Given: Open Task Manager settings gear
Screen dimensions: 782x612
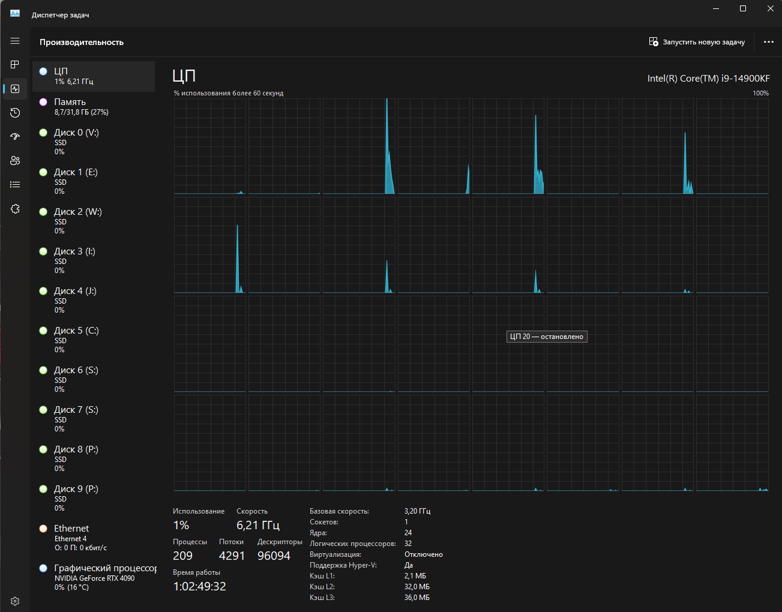Looking at the screenshot, I should point(15,601).
